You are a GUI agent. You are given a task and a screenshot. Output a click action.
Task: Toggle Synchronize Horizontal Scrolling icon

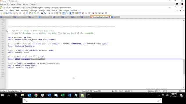60,13
